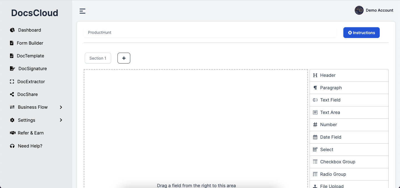Viewport: 400px width, 188px height.
Task: Click the Checkbox Group list icon
Action: click(x=315, y=162)
